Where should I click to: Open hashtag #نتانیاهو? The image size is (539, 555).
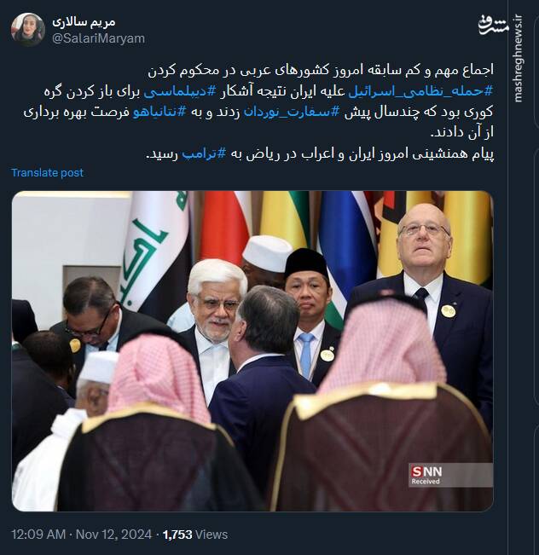coord(159,112)
